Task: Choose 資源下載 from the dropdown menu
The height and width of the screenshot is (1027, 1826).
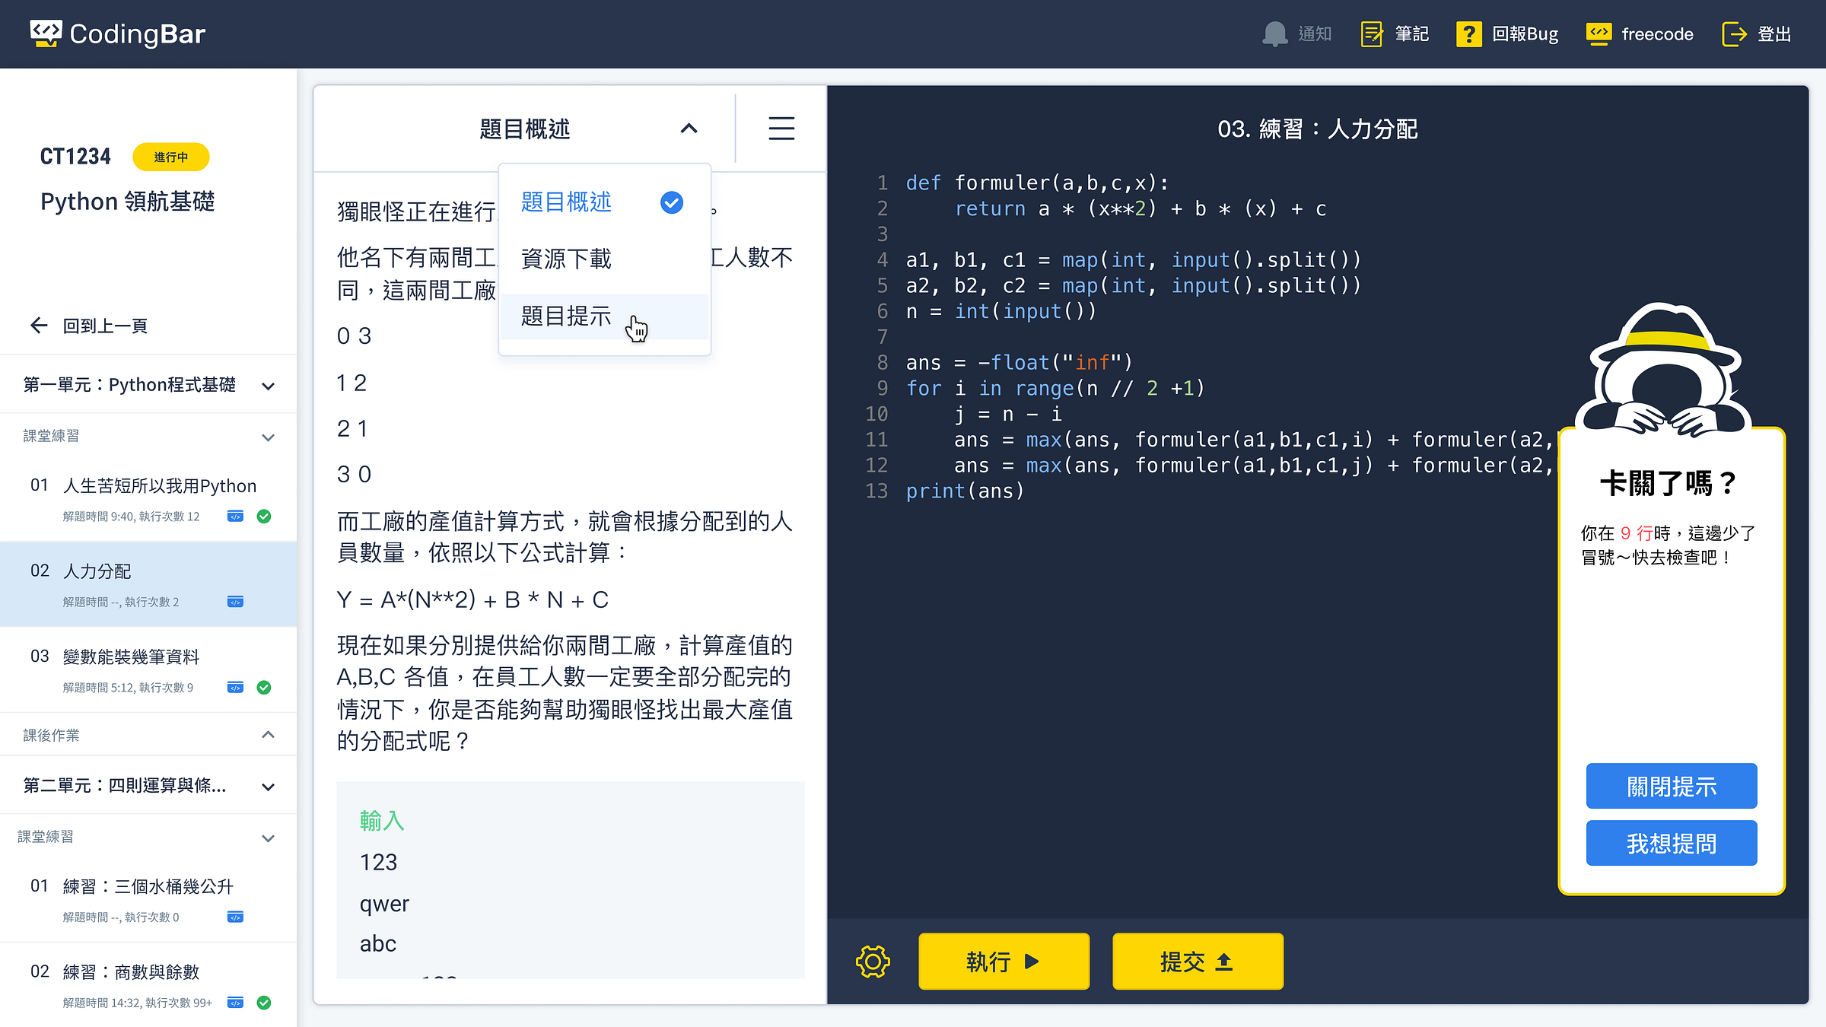Action: [x=567, y=259]
